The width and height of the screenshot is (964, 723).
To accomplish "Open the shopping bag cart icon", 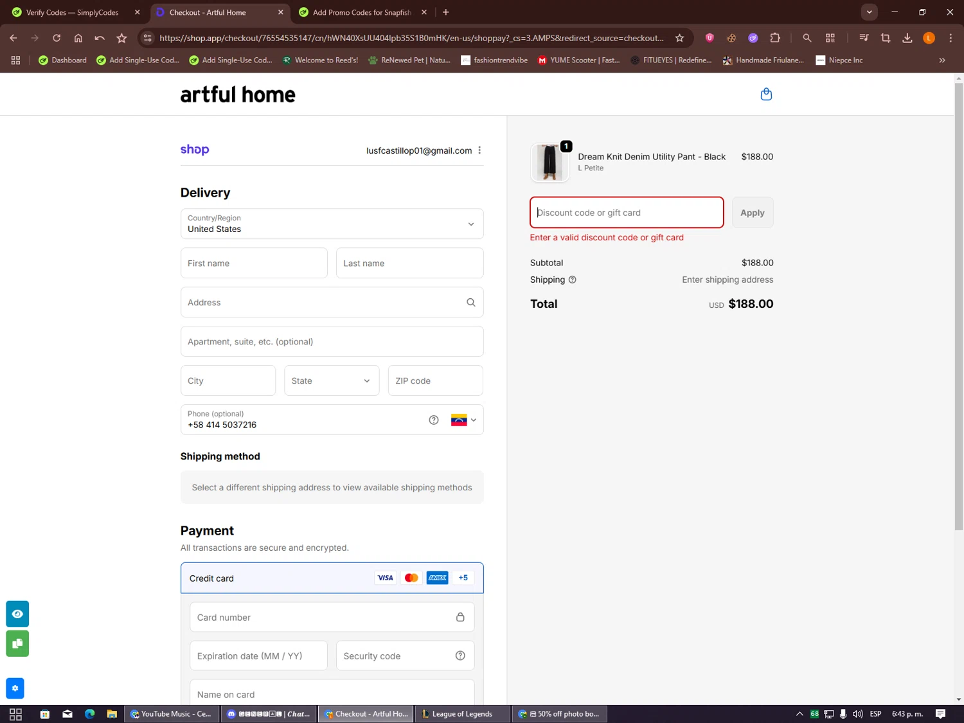I will coord(766,94).
